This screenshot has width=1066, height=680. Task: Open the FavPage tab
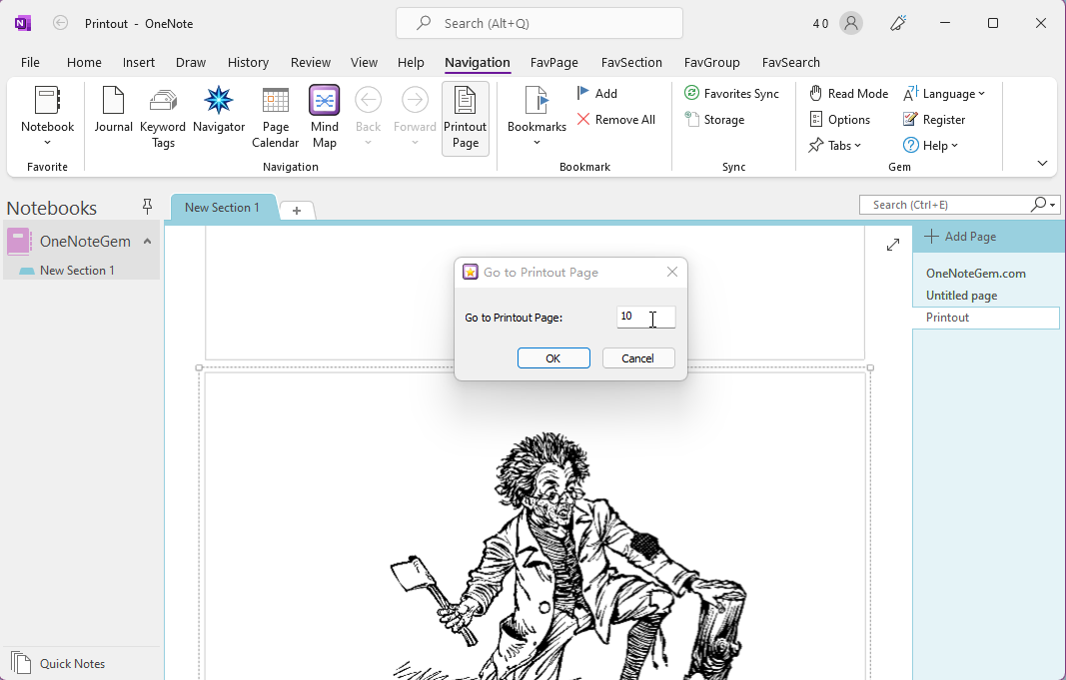pos(554,63)
